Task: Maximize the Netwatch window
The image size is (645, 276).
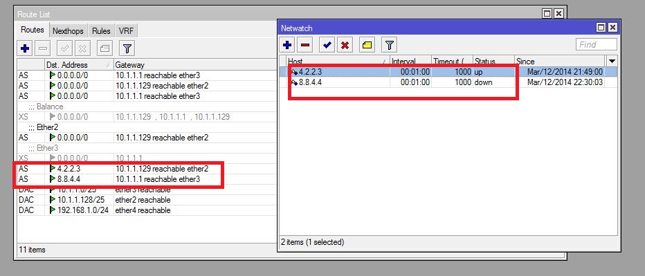Action: (x=601, y=28)
